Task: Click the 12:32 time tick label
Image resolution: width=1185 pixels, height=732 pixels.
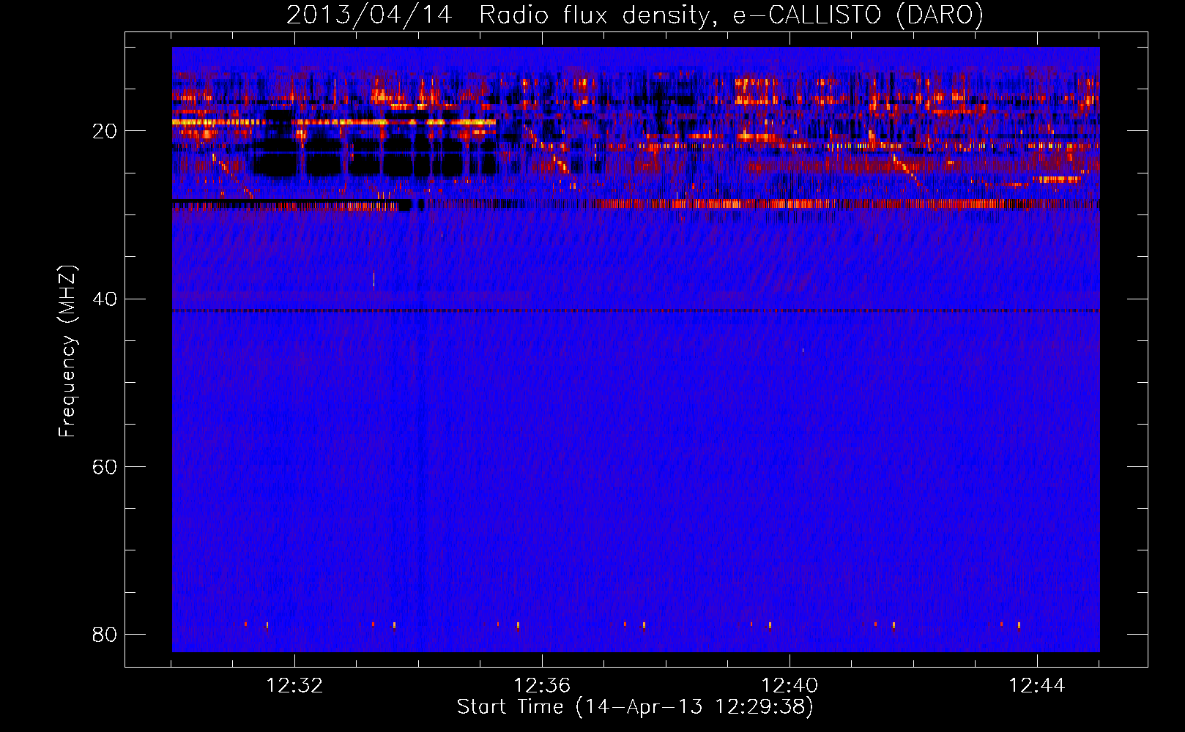Action: [294, 686]
